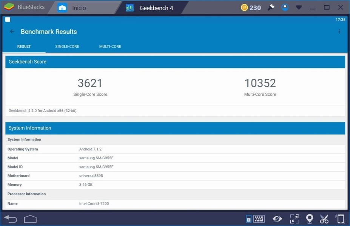Click the Model row value samsung SM-G955F
Screen dimensions: 350x226
coord(96,158)
